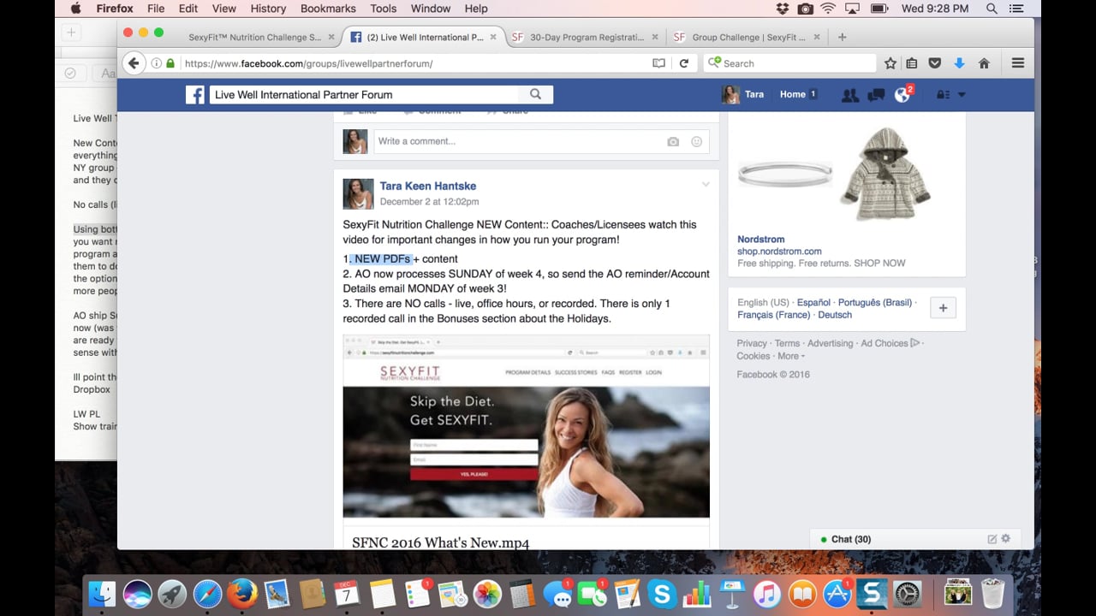Bookmark this page with the star icon
Viewport: 1096px width, 616px height.
[x=890, y=63]
